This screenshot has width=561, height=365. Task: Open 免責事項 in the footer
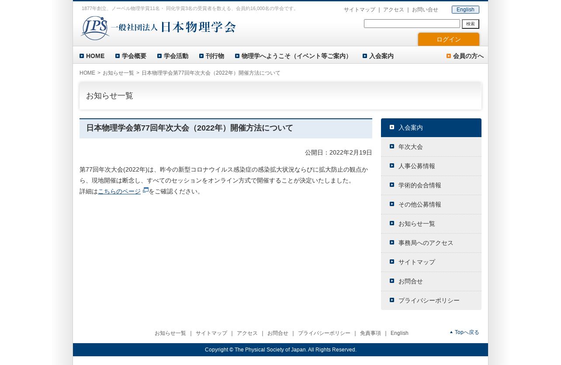[371, 333]
